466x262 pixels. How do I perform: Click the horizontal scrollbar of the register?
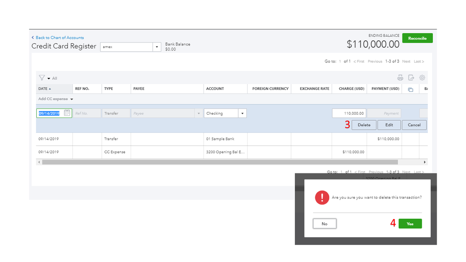coord(220,162)
